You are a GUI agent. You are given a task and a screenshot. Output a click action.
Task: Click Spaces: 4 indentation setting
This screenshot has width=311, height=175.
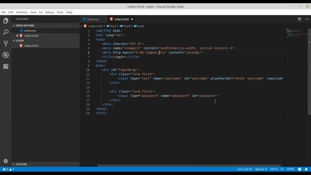(261, 169)
